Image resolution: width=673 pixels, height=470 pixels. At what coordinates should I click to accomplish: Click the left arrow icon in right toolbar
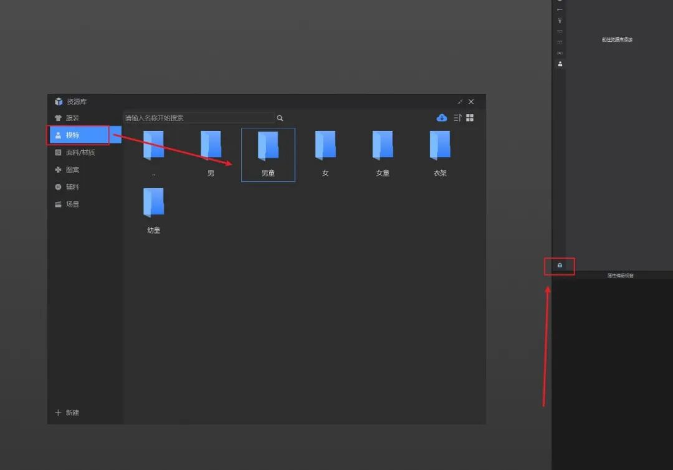[560, 9]
